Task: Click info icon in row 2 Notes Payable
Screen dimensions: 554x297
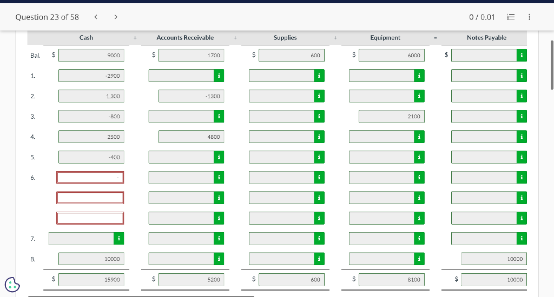Action: (x=522, y=96)
